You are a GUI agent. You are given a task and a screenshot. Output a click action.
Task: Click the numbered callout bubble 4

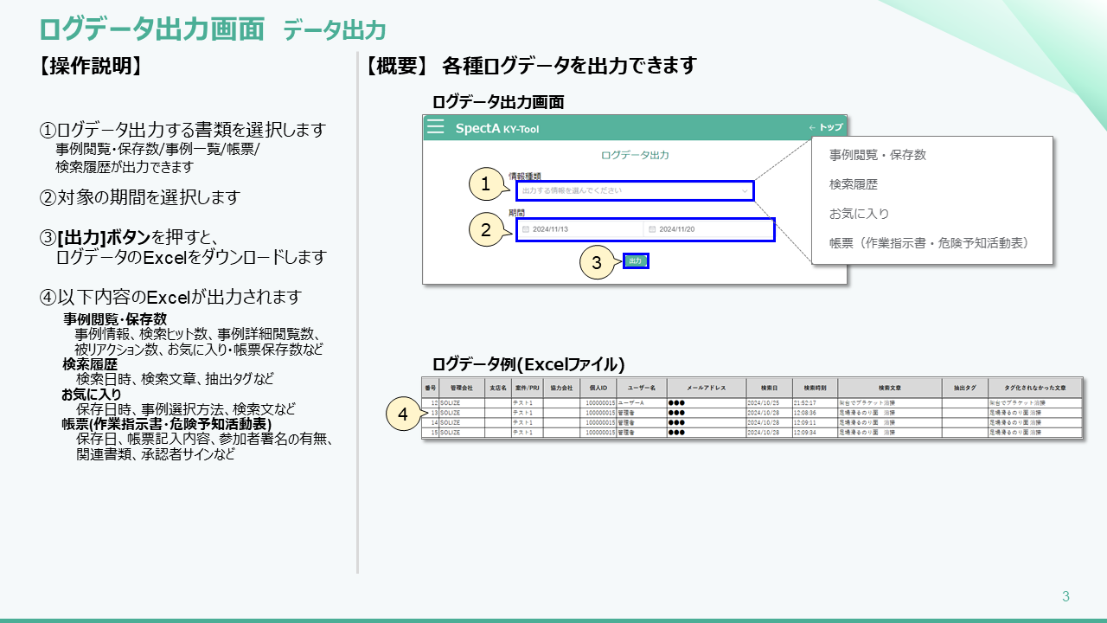402,415
